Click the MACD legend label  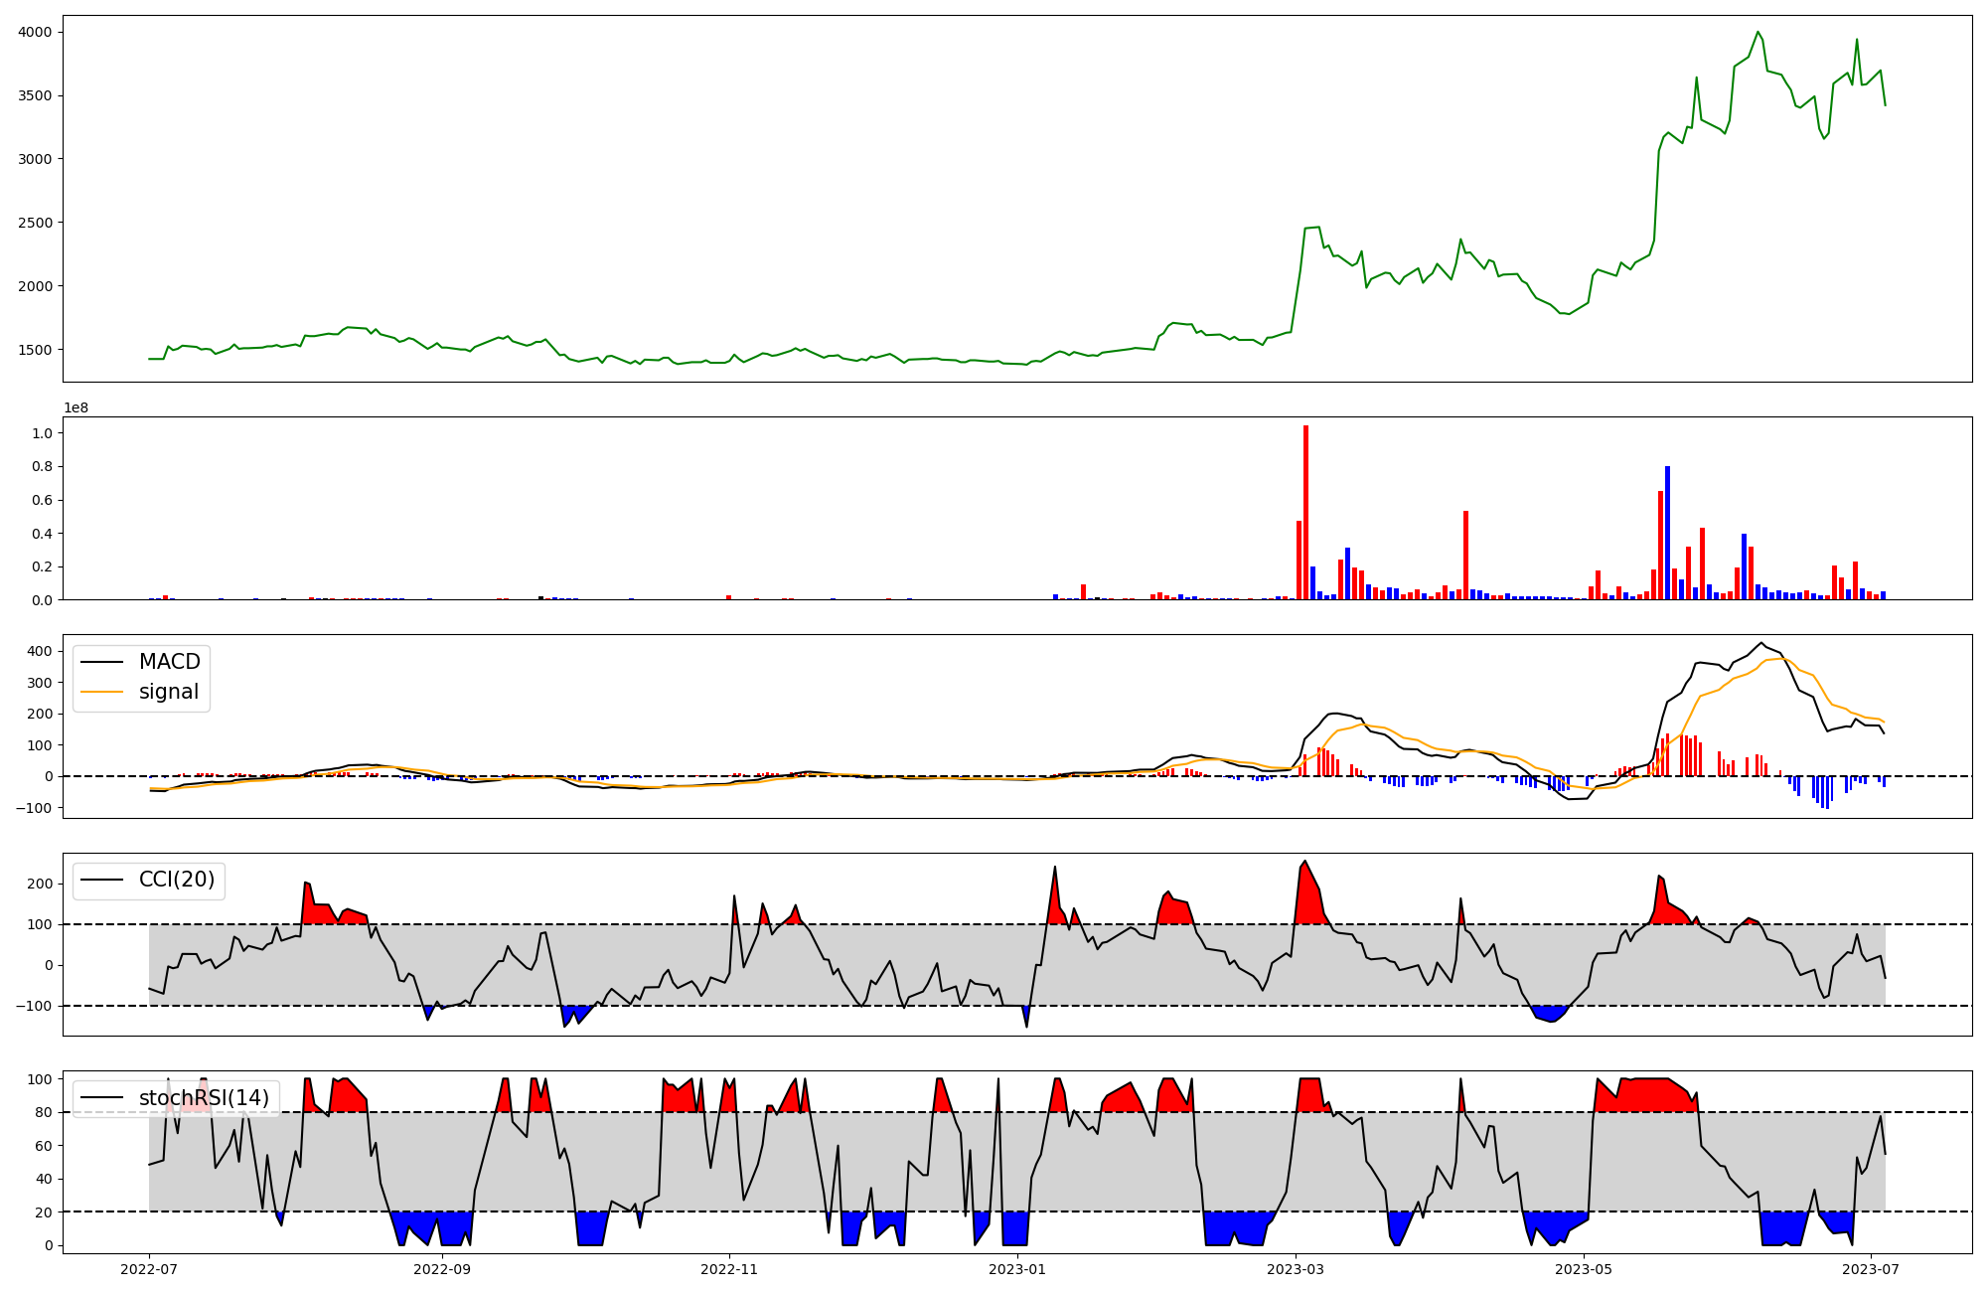click(169, 662)
